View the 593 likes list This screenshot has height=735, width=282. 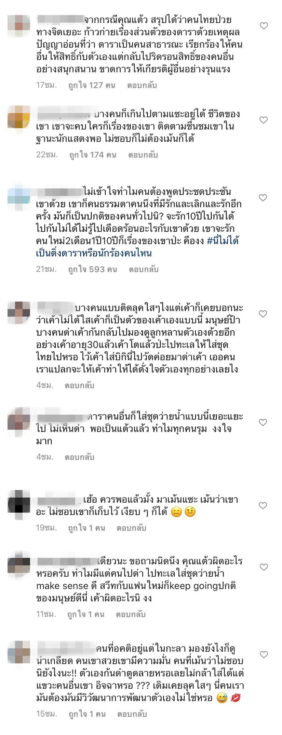pos(92,269)
